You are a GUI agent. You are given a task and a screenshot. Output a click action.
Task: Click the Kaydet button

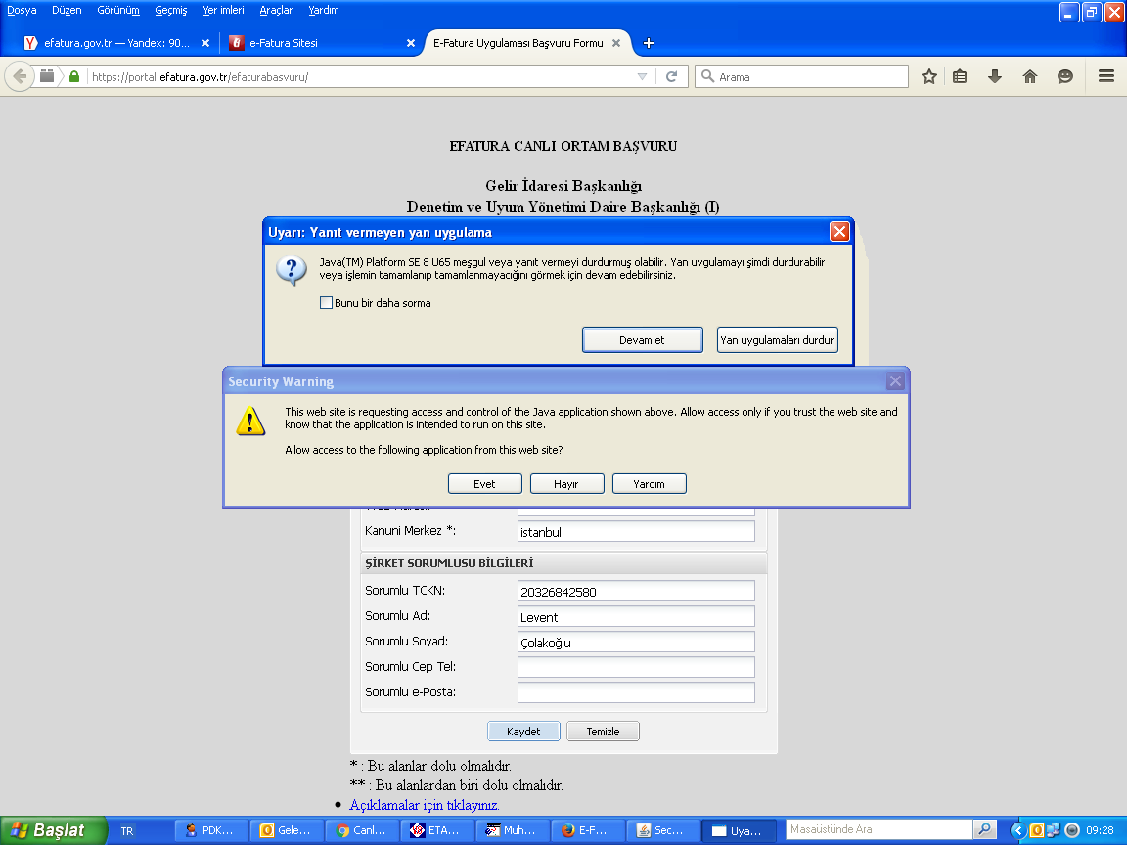pos(524,732)
